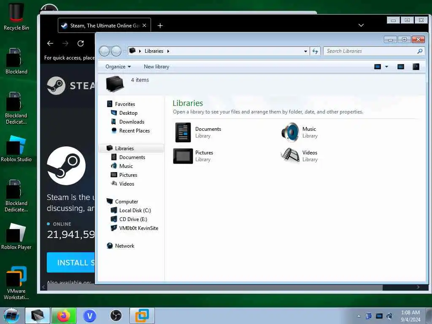Open address bar previous locations dropdown
The width and height of the screenshot is (432, 324).
point(305,51)
